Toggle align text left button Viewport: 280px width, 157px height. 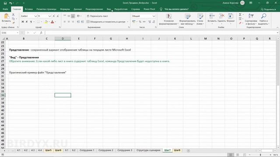65,22
